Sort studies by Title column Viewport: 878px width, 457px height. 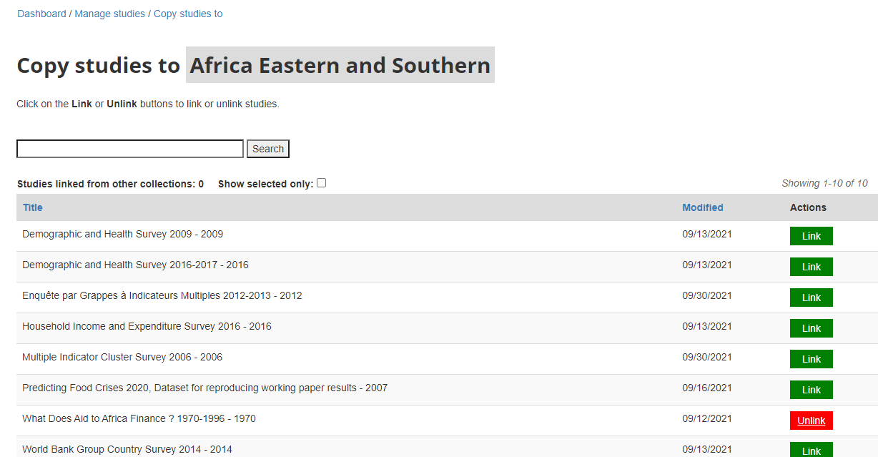[33, 207]
